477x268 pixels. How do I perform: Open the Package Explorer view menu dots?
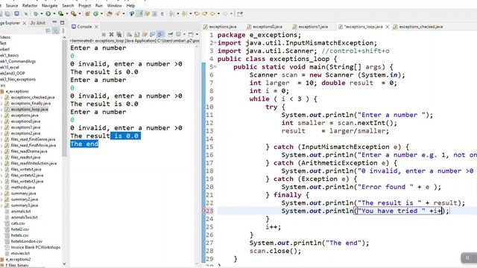click(63, 31)
